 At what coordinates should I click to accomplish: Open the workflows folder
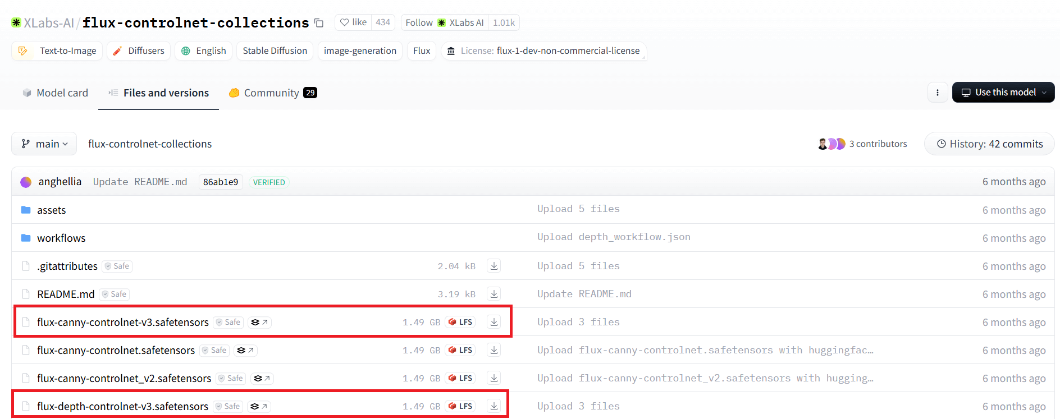(x=61, y=238)
